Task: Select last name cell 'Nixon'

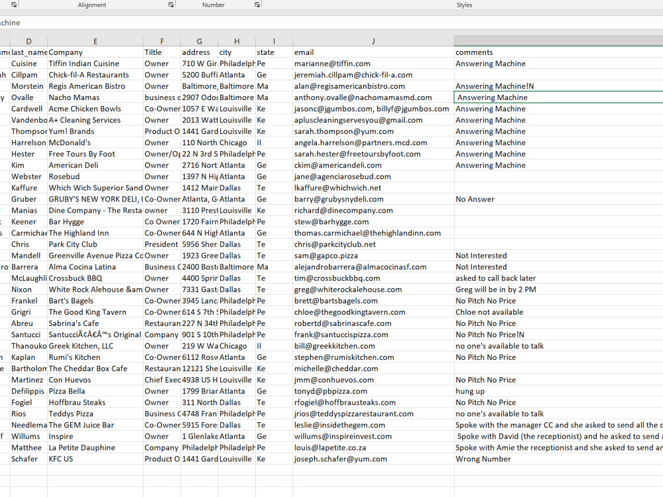Action: [x=29, y=290]
